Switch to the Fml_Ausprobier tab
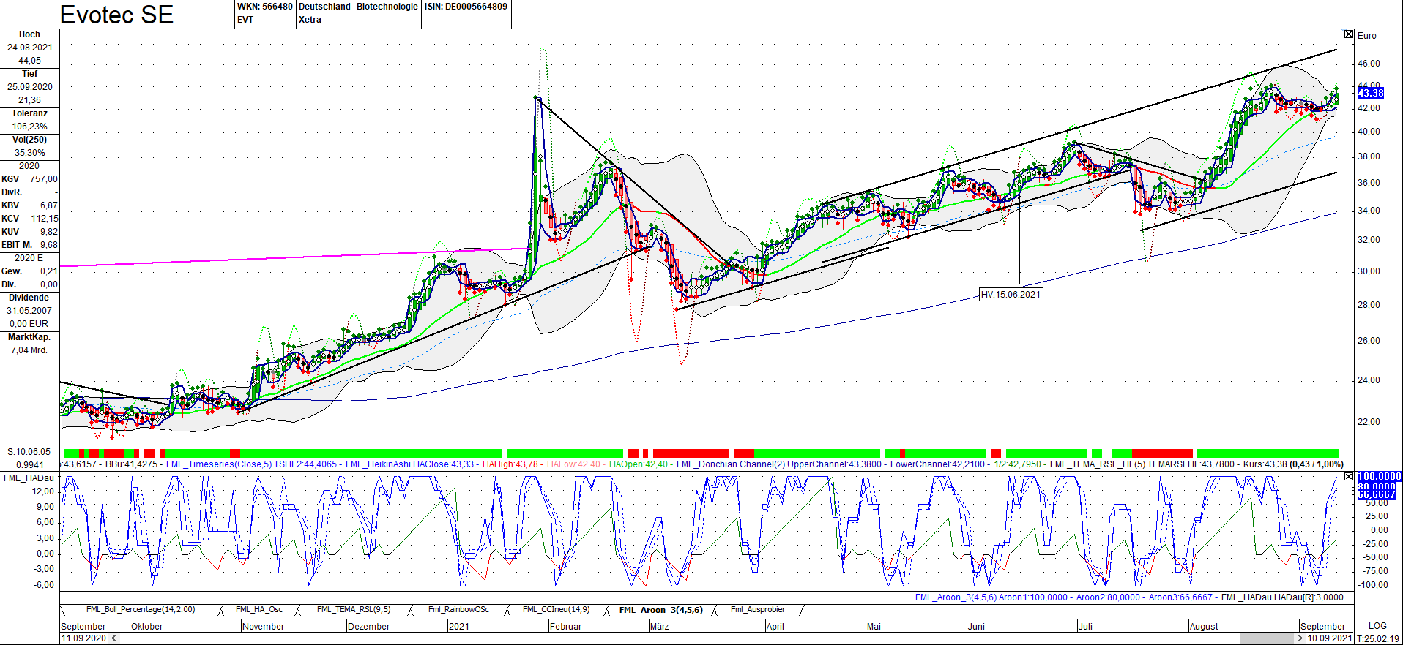1403x645 pixels. tap(757, 609)
